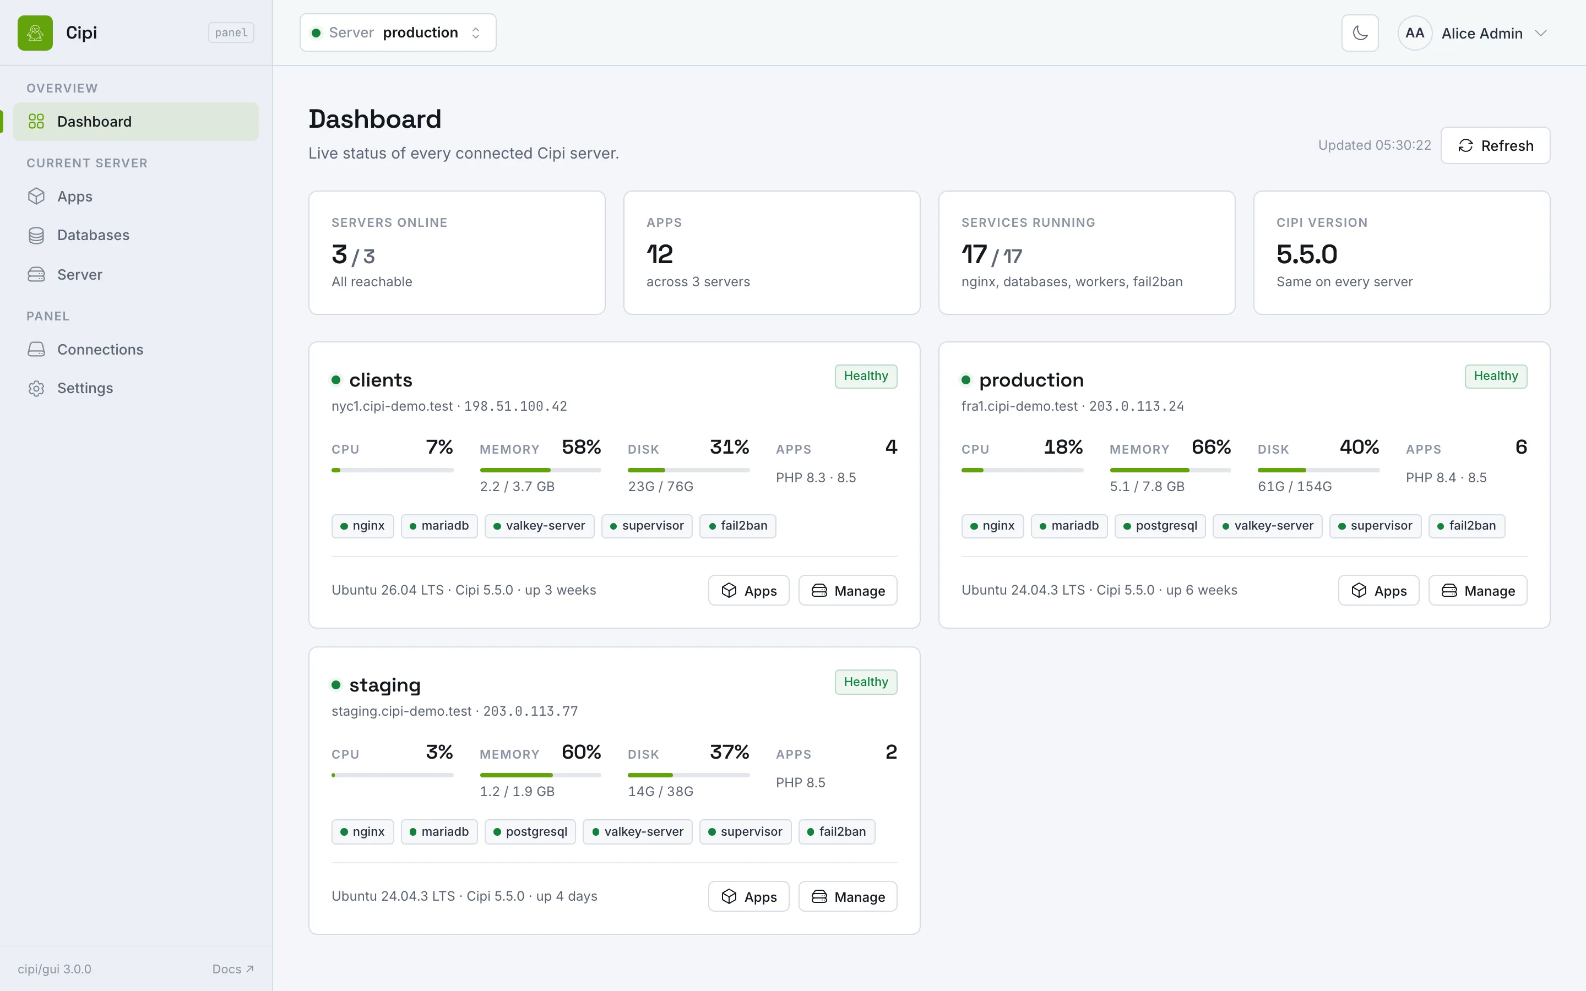Click the Settings gear icon

36,388
